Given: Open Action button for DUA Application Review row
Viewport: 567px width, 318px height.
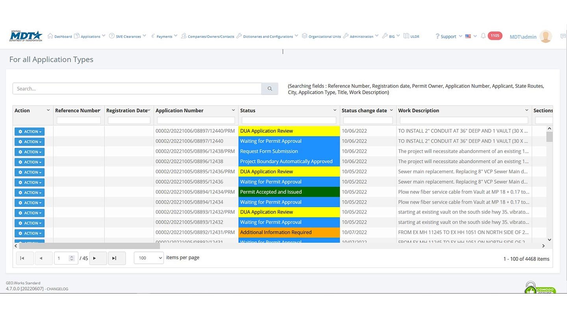Looking at the screenshot, I should 30,132.
